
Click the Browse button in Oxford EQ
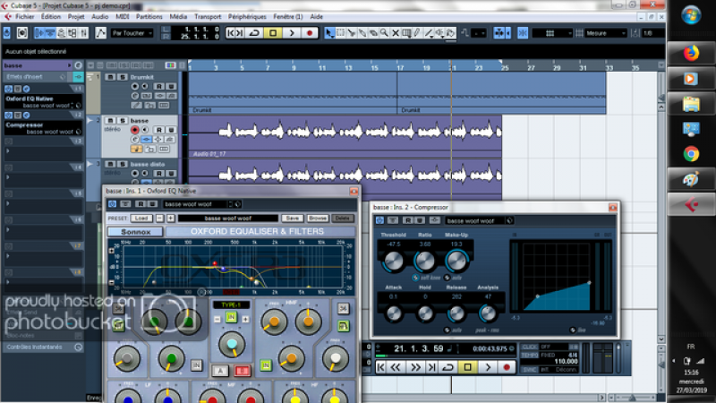coord(318,218)
